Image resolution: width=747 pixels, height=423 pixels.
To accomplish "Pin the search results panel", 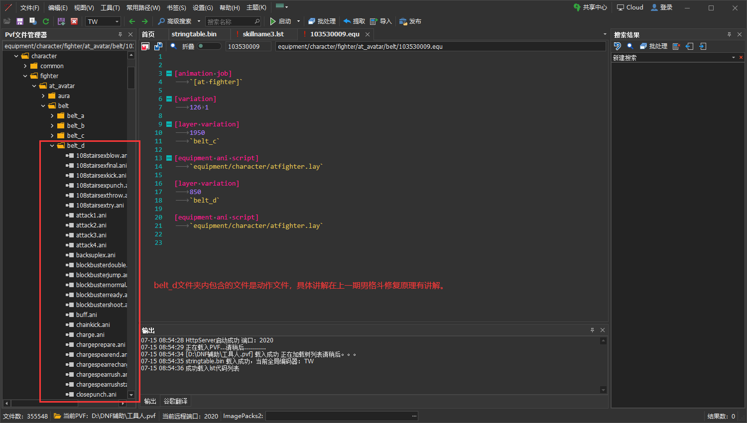I will (729, 34).
